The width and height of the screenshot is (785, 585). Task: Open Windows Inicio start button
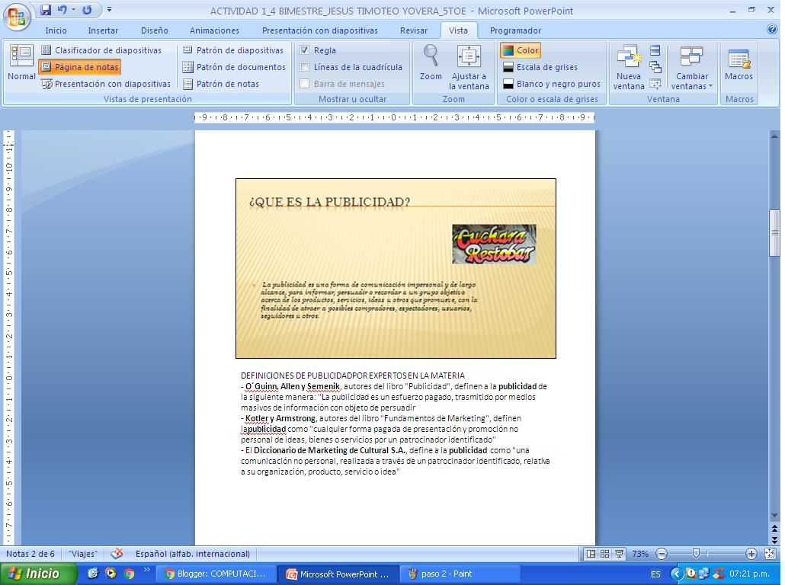(x=38, y=574)
